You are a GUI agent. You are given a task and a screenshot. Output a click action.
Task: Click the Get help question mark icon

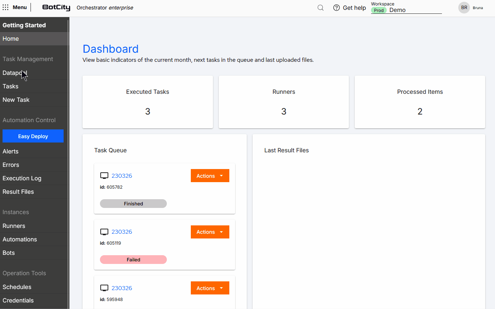point(336,8)
